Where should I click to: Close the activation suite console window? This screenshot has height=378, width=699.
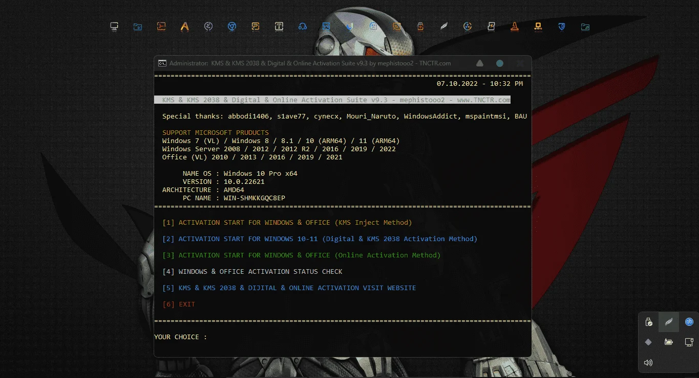520,63
